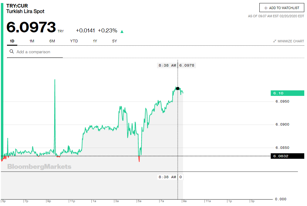This screenshot has width=307, height=206.
Task: Open the 5Y chart range
Action: click(x=114, y=41)
